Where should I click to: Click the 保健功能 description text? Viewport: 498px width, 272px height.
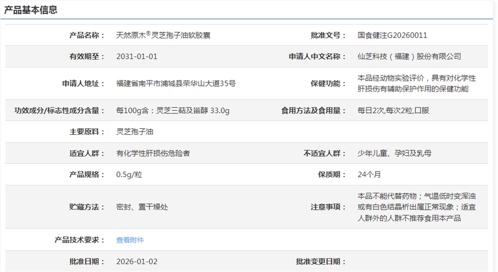[x=416, y=84]
